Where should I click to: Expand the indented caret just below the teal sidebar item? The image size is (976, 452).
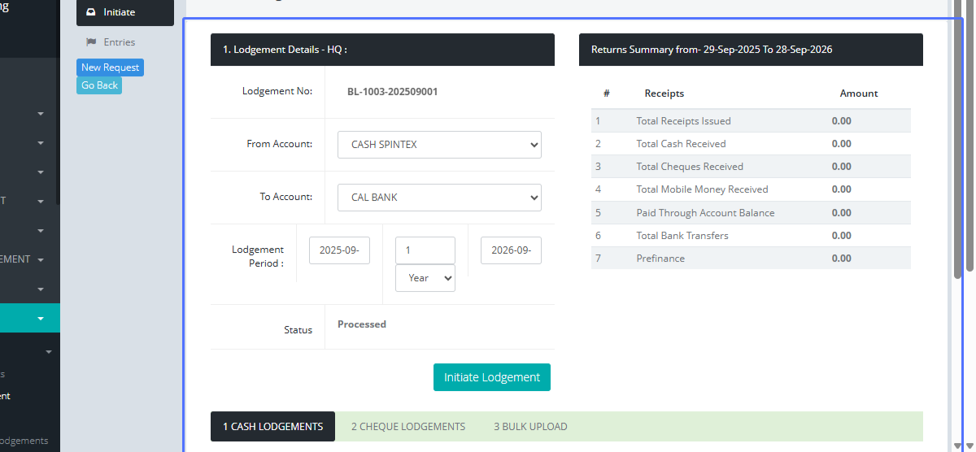pos(49,352)
